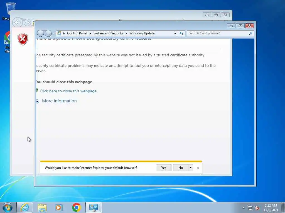285x213 pixels.
Task: Click the Control Panel forward arrow button
Action: (x=48, y=33)
